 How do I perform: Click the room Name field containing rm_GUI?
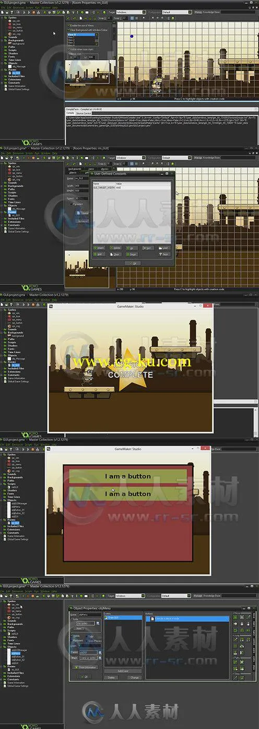(x=83, y=178)
